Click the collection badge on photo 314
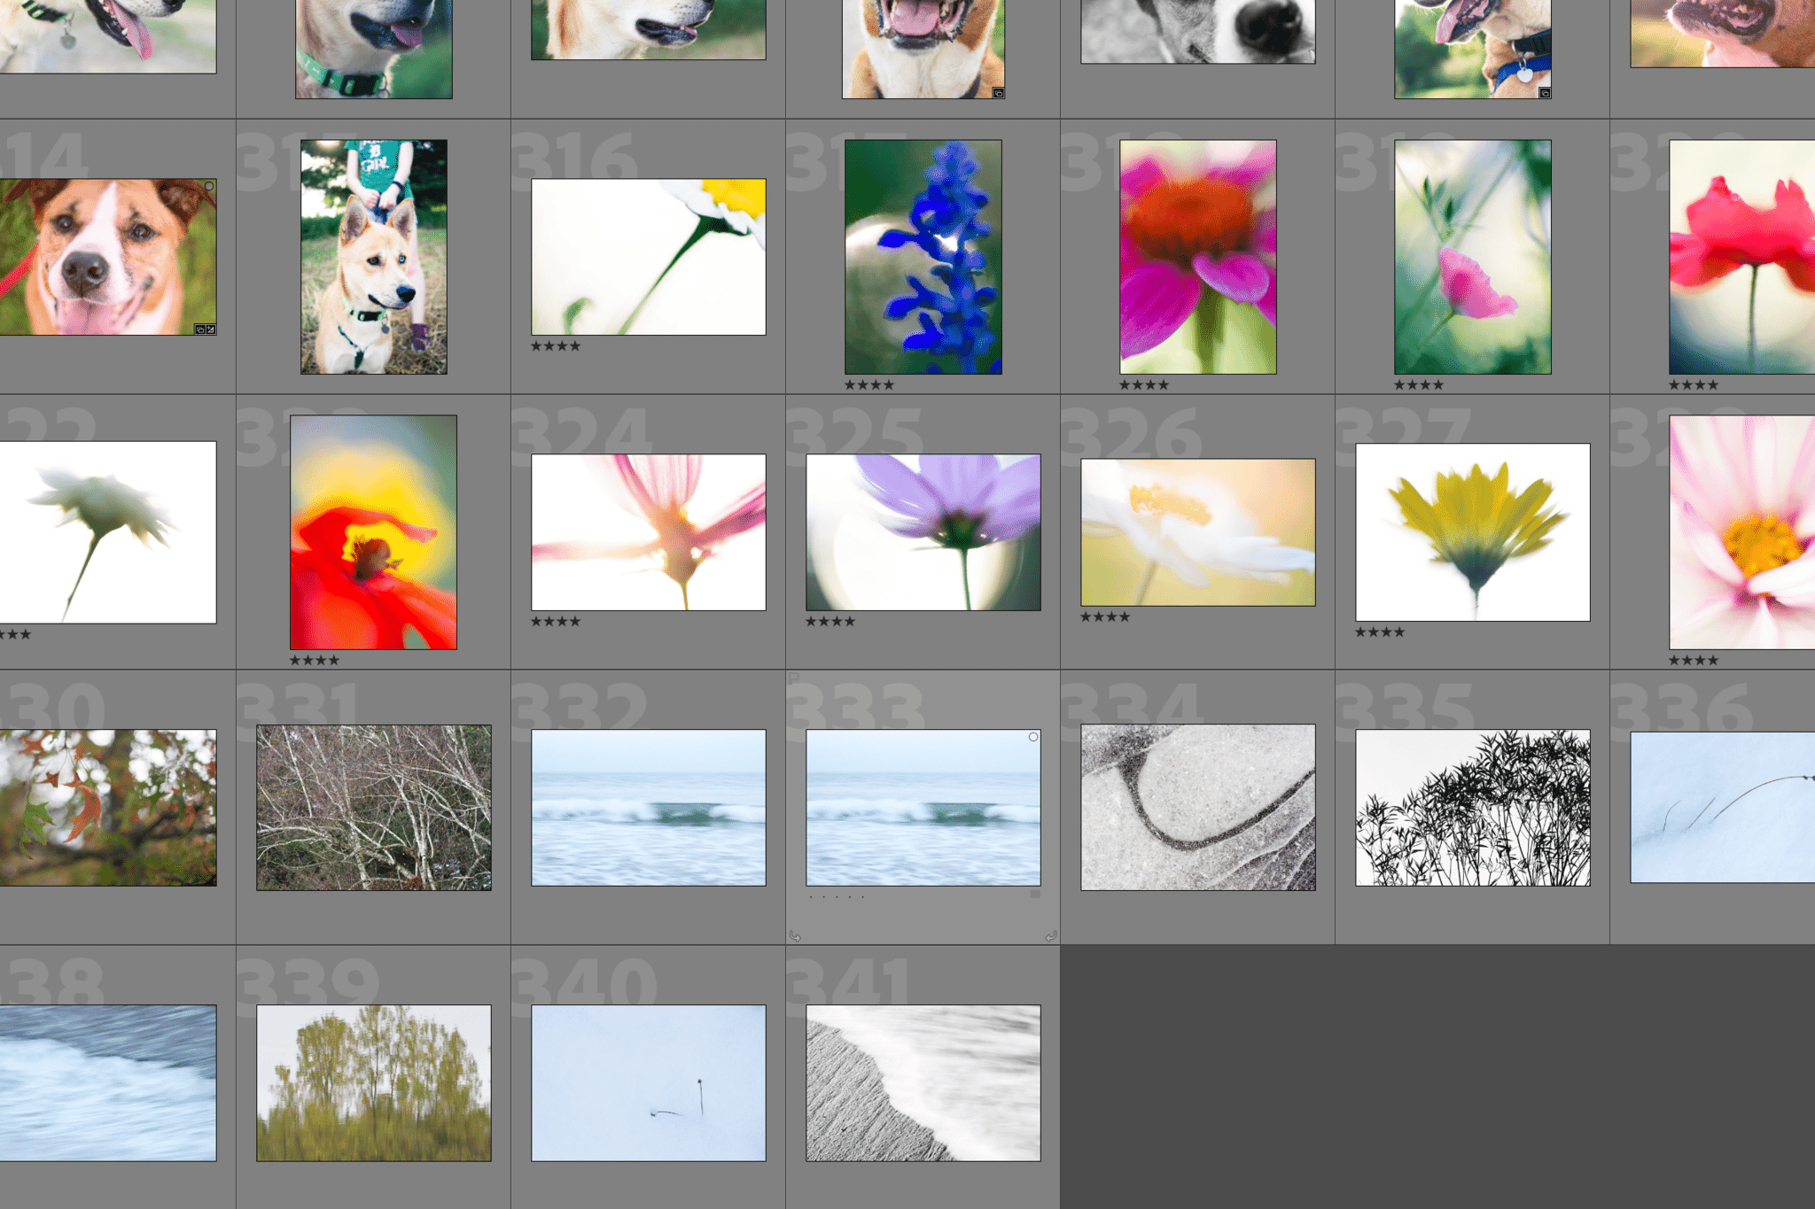Viewport: 1815px width, 1209px height. (200, 329)
